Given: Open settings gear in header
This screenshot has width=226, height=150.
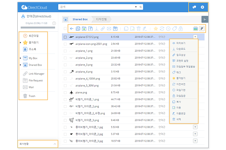Looking at the screenshot, I should coord(202,7).
